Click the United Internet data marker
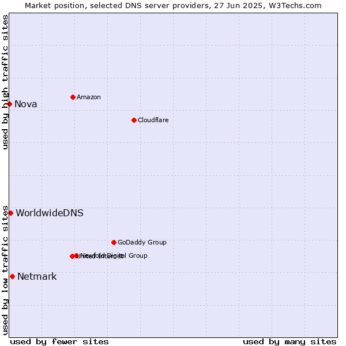The height and width of the screenshot is (346, 346). [x=72, y=256]
